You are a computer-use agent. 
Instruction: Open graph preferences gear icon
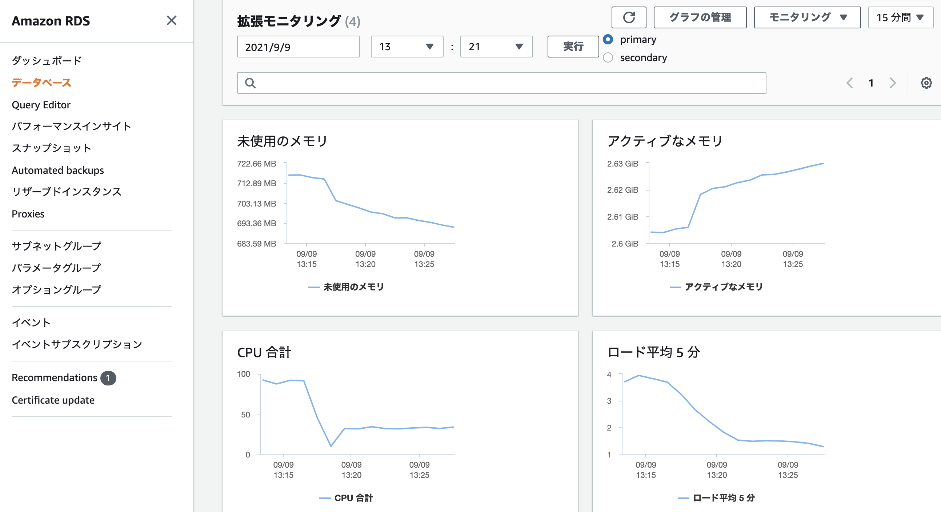point(926,83)
